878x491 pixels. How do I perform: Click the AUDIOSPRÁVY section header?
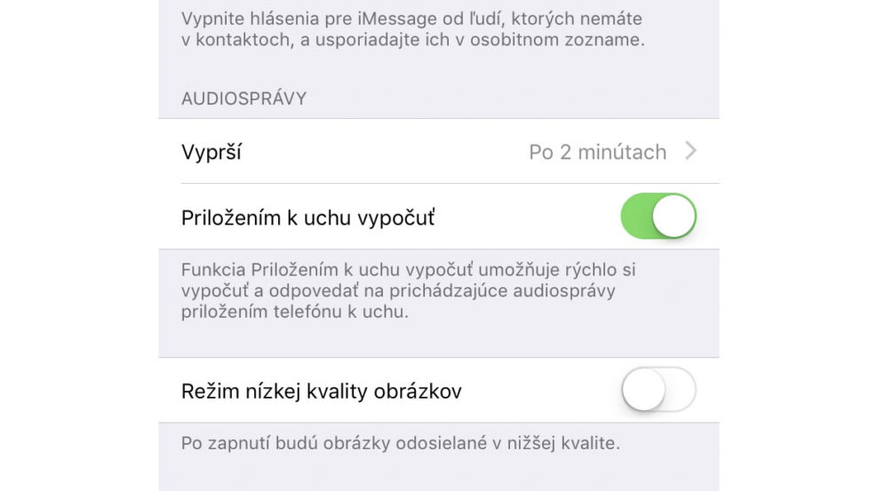point(243,99)
